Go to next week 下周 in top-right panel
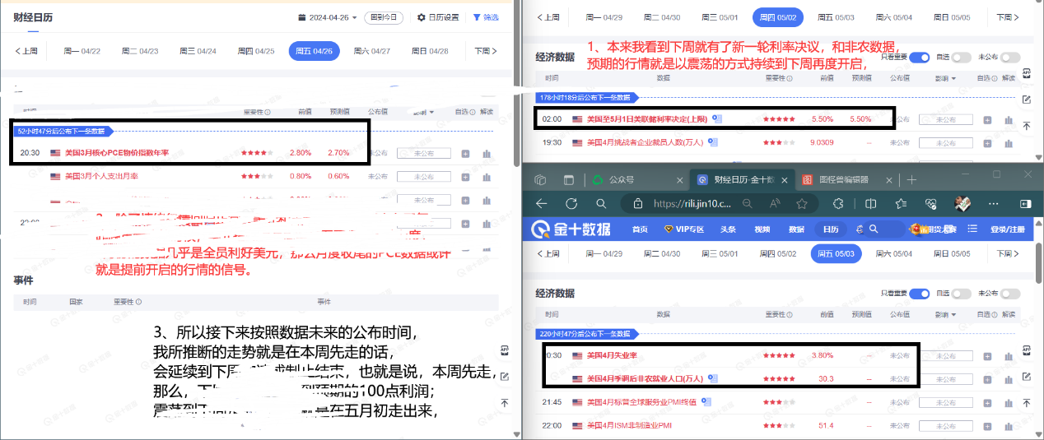1044x440 pixels. [1006, 17]
